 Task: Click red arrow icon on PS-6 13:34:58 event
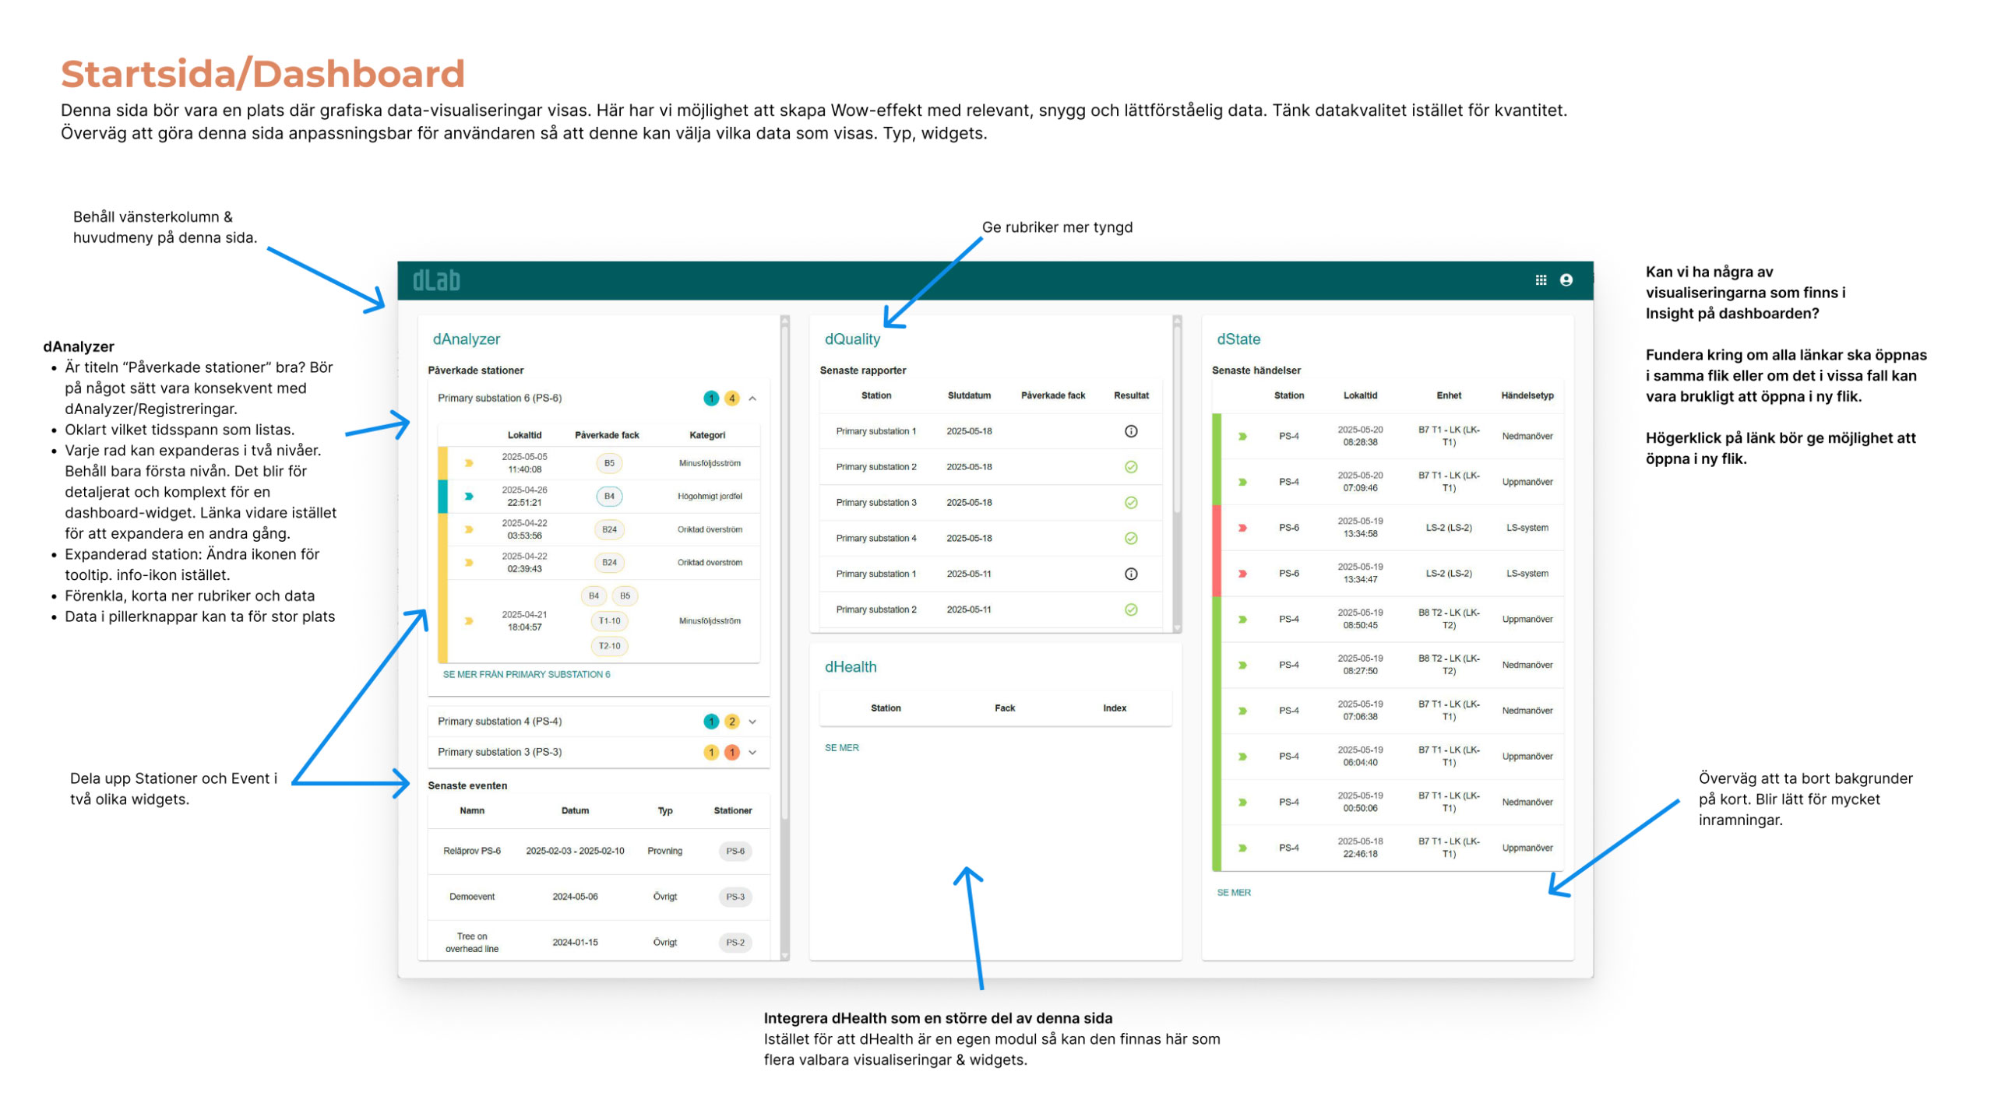click(1242, 528)
